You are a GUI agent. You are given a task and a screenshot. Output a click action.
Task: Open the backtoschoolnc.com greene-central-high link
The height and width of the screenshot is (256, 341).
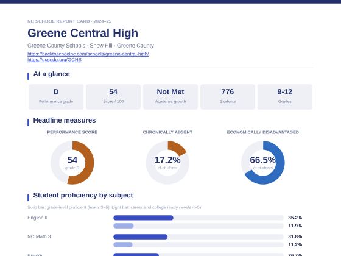[88, 54]
